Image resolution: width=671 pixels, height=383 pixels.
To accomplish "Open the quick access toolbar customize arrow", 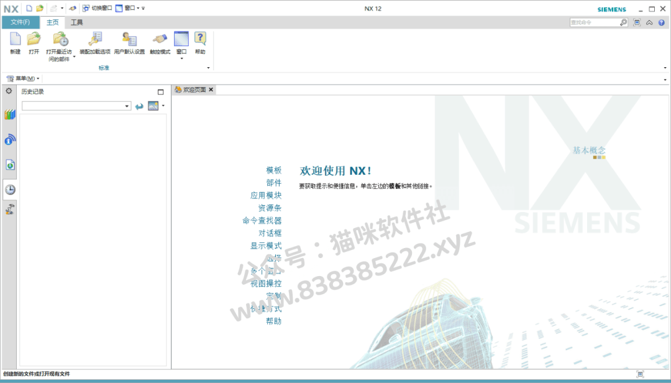I will [x=144, y=8].
